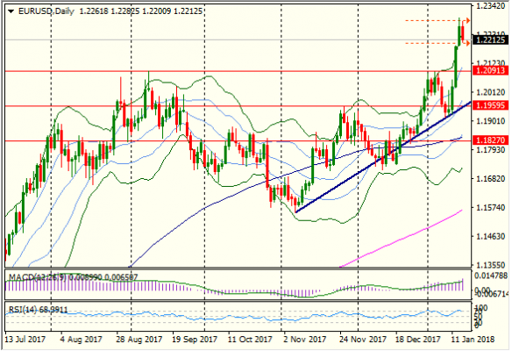Screen dimensions: 512x351
Task: Click the 11 Oct 2017 date label
Action: point(250,340)
